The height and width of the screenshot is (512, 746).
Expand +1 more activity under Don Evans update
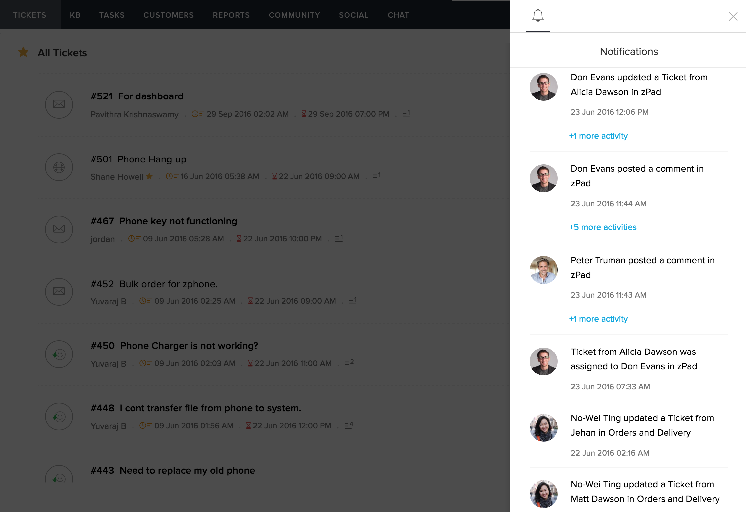598,136
